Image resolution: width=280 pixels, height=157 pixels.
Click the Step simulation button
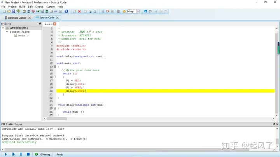[13, 154]
